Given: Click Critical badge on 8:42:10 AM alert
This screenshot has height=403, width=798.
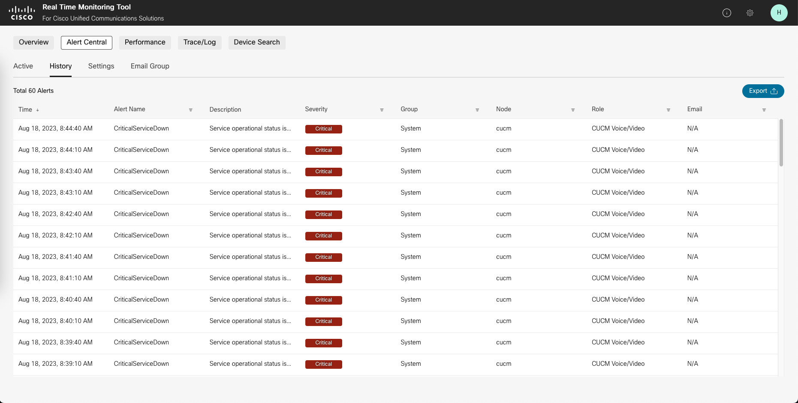Looking at the screenshot, I should coord(323,236).
